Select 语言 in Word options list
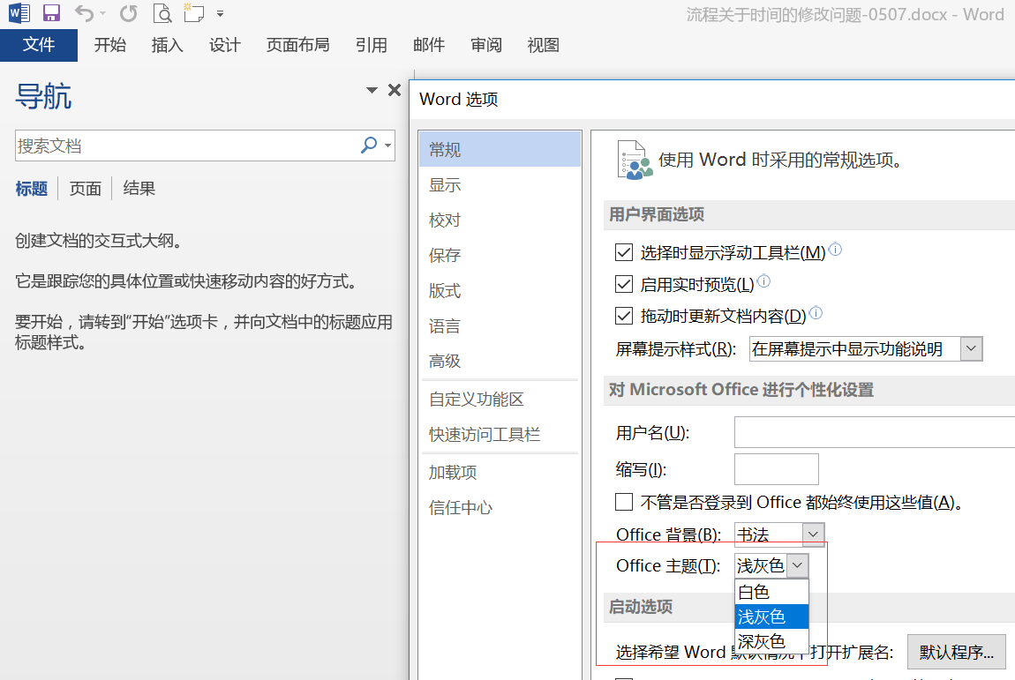 coord(500,325)
